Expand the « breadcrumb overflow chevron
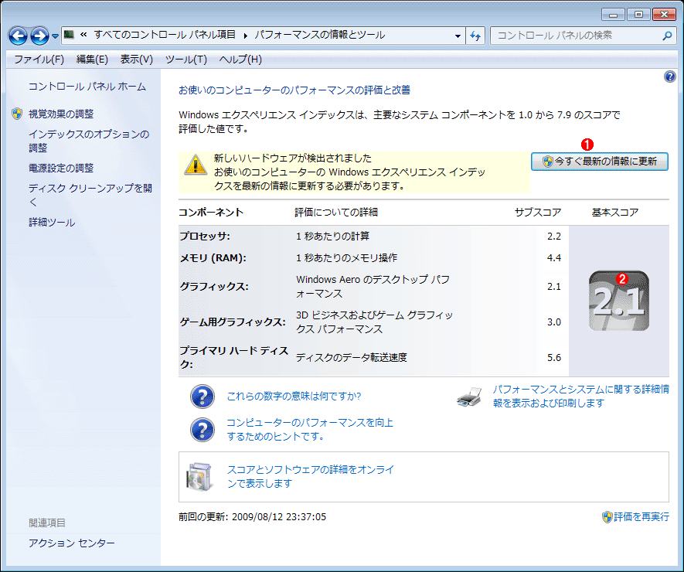This screenshot has height=572, width=684. point(83,35)
